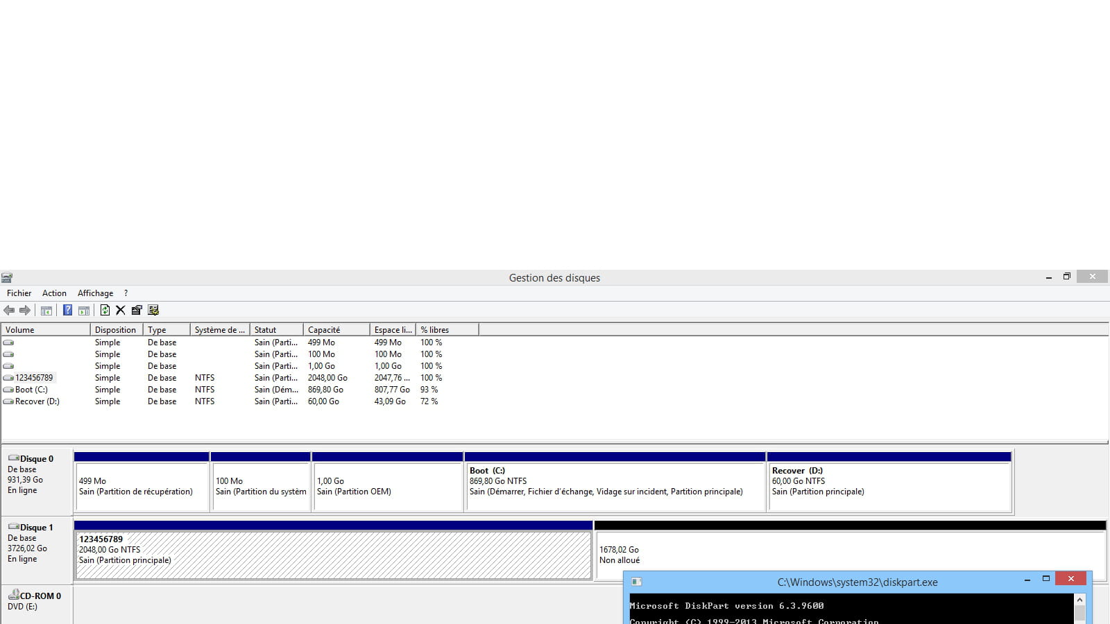Sort by Disposition column header
The image size is (1110, 624).
point(117,330)
